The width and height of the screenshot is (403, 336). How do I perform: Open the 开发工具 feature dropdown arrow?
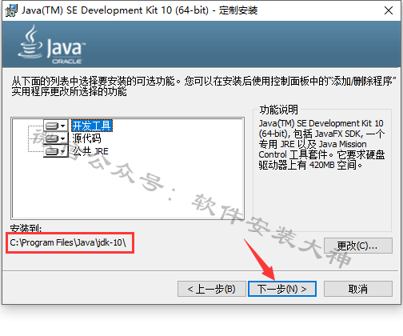(x=63, y=126)
